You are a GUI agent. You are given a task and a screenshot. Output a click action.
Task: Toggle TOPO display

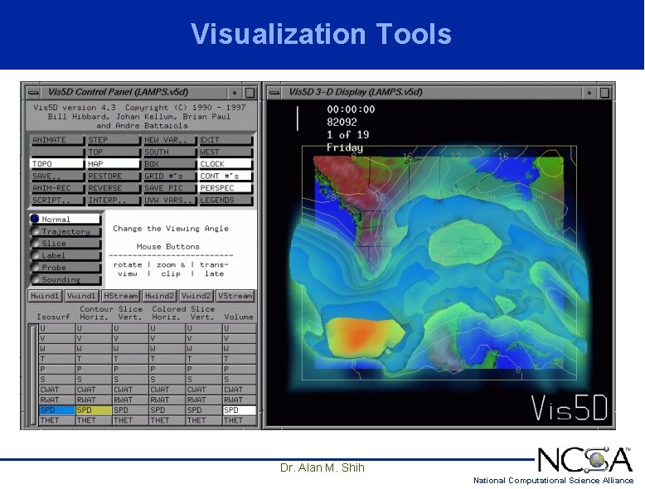click(57, 164)
